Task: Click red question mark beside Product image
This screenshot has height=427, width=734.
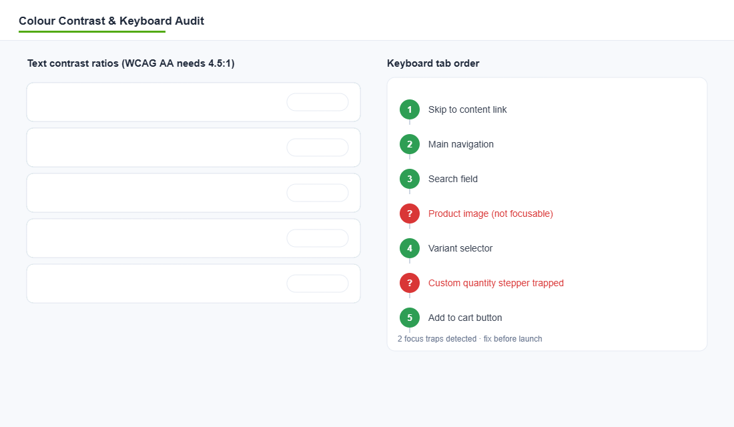Action: 410,213
